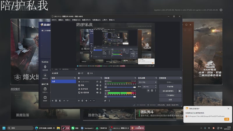This screenshot has height=131, width=233.
Task: Click game mode horizontal scrollbar
Action: 130,121
